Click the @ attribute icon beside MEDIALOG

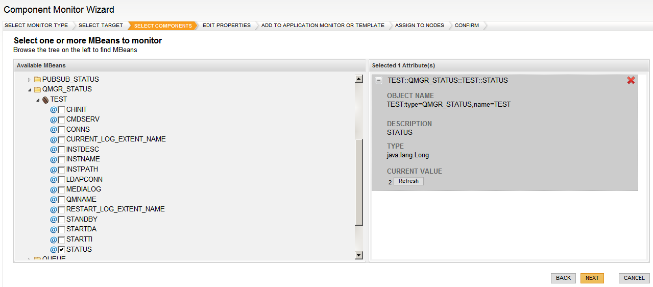coord(53,189)
